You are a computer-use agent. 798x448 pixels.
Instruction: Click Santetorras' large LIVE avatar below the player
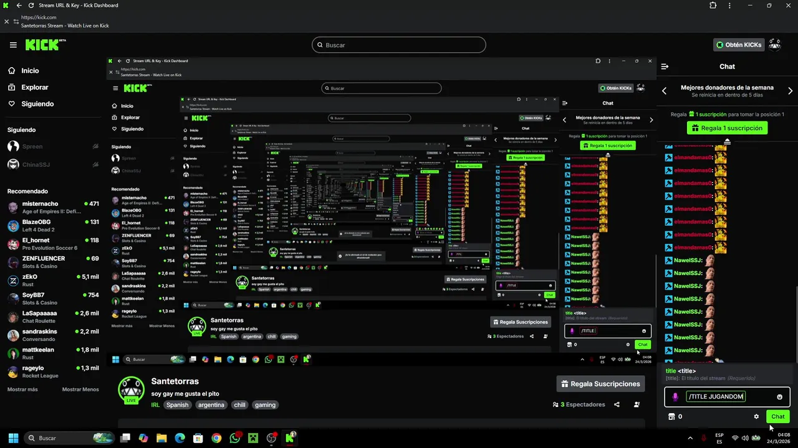click(131, 391)
